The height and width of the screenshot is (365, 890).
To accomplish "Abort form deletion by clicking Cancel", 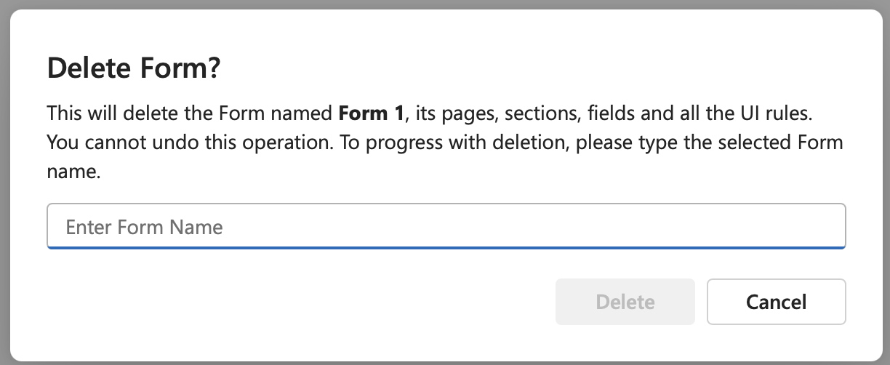I will tap(776, 302).
